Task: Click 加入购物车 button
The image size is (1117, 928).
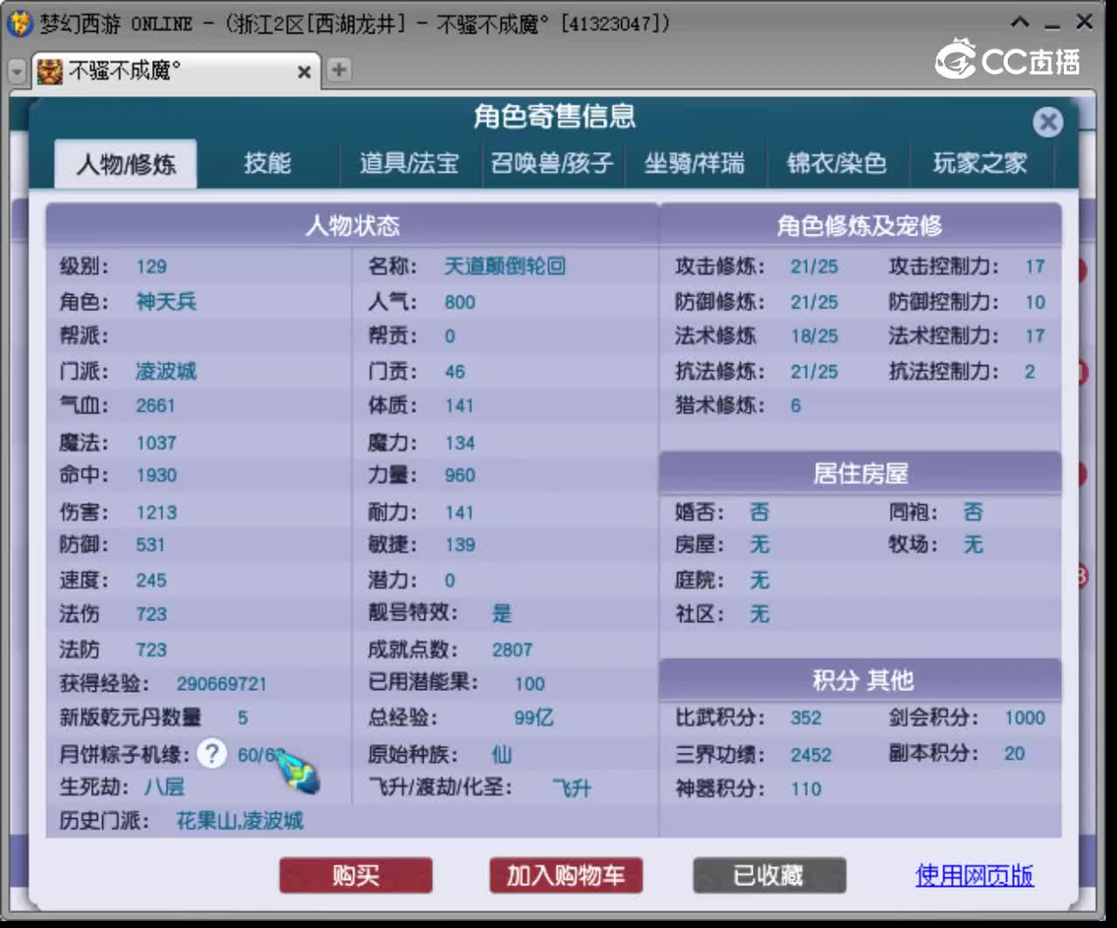Action: (565, 875)
